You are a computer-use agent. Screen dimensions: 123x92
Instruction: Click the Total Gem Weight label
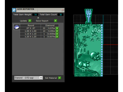pos(22,15)
